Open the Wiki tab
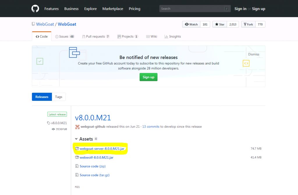298x195 pixels. 151,36
